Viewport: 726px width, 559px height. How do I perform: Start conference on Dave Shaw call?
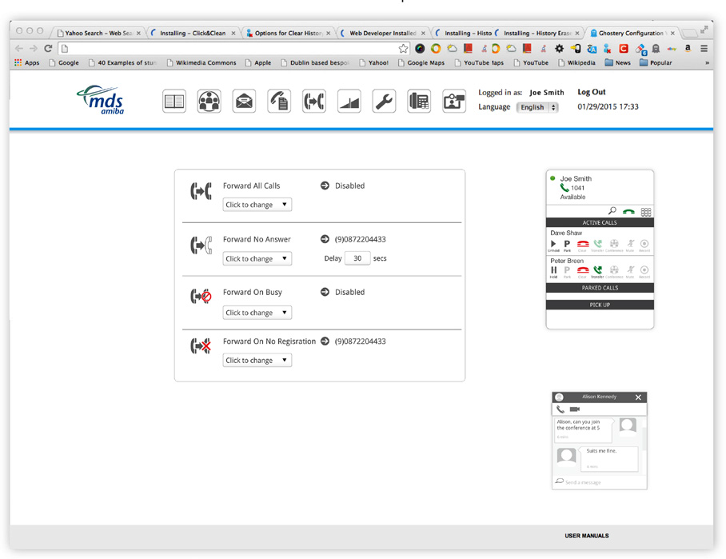(x=614, y=245)
